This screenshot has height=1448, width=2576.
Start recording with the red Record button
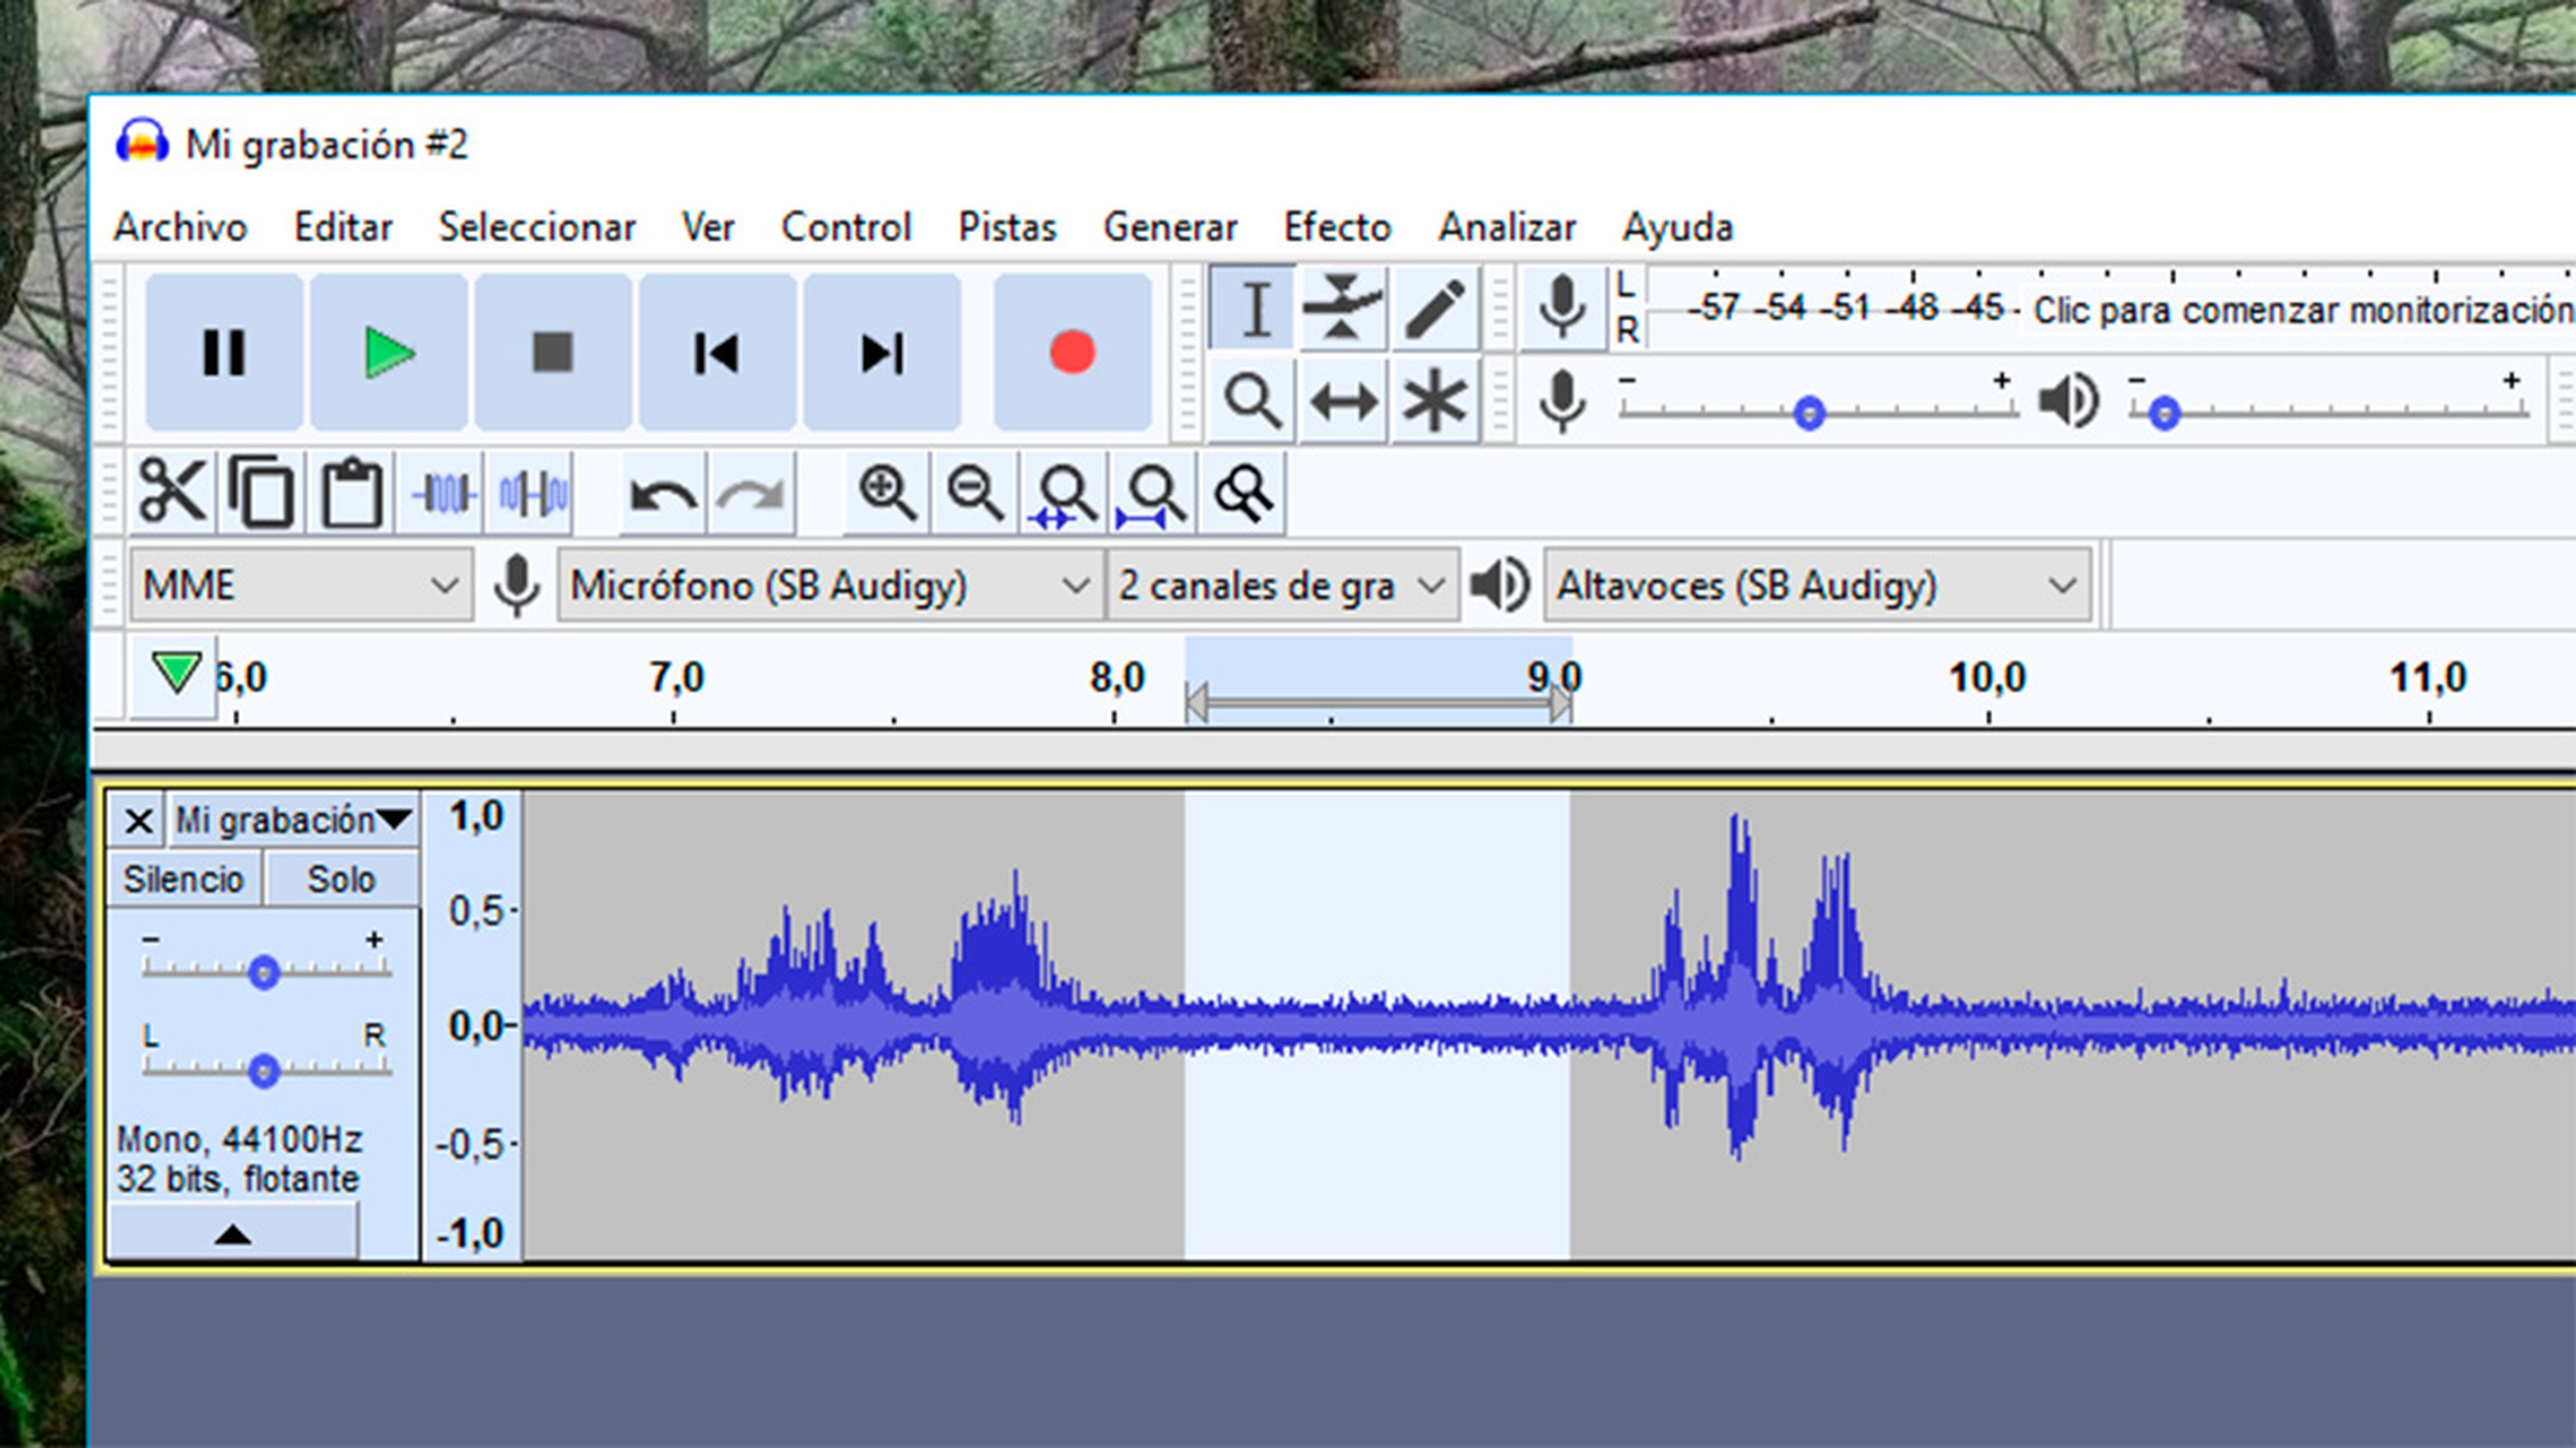(1072, 352)
